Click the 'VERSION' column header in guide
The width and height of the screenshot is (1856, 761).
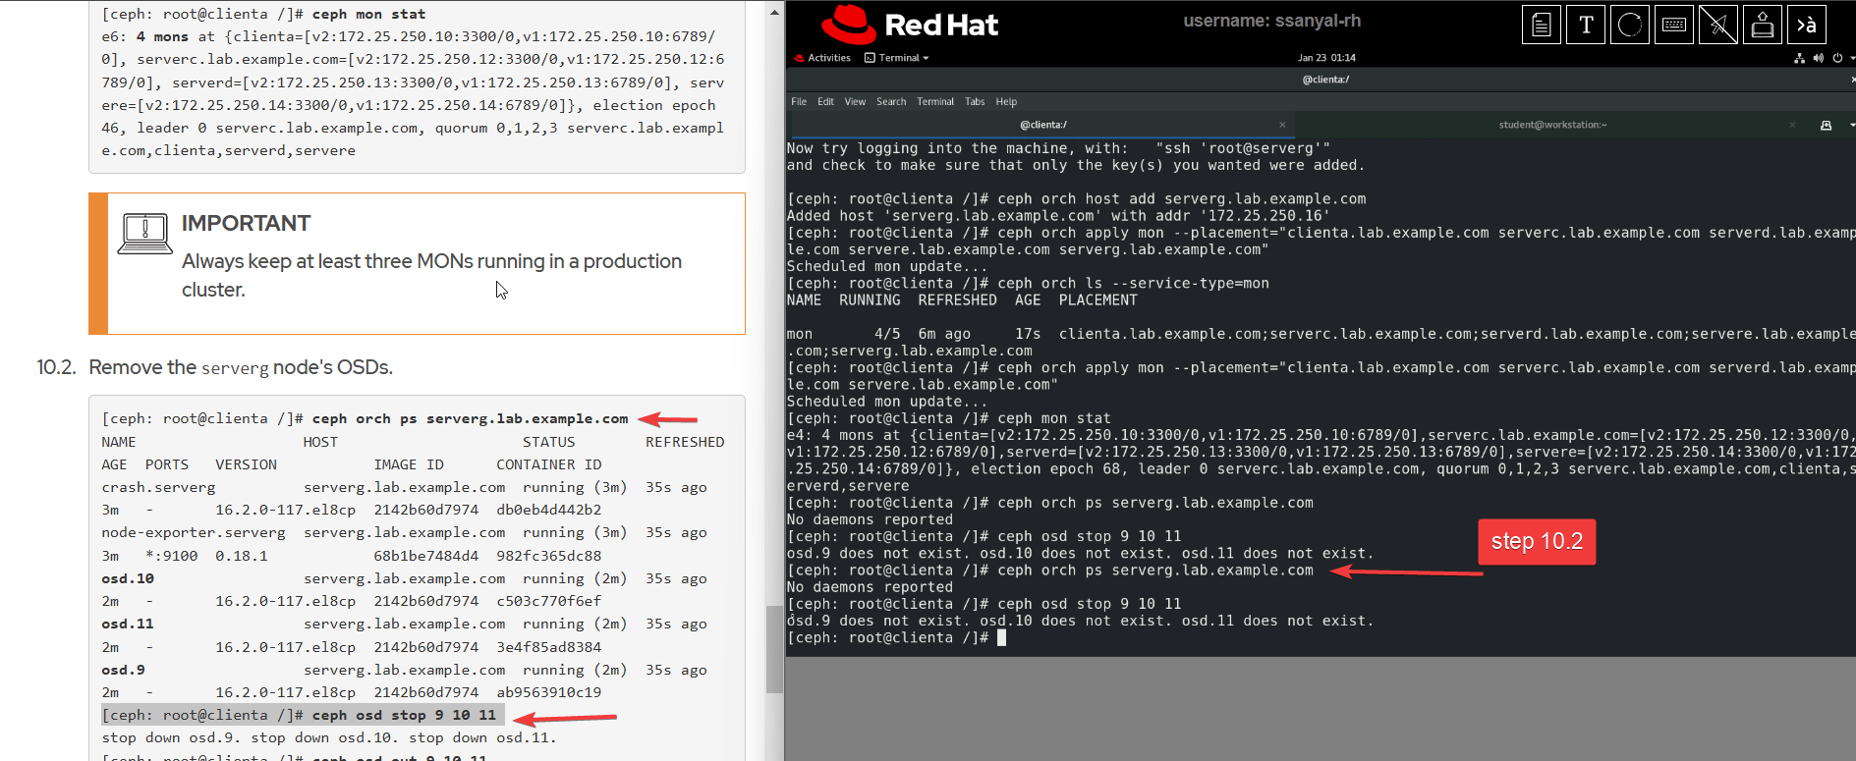[247, 465]
